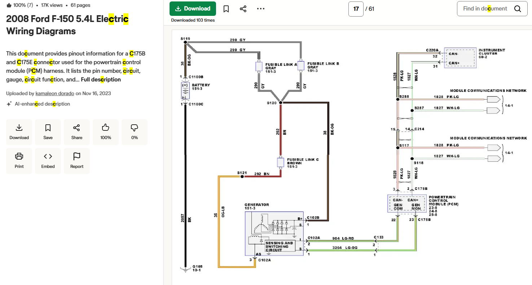Click the FUSIBLE LINK B GRAY label

pos(323,67)
